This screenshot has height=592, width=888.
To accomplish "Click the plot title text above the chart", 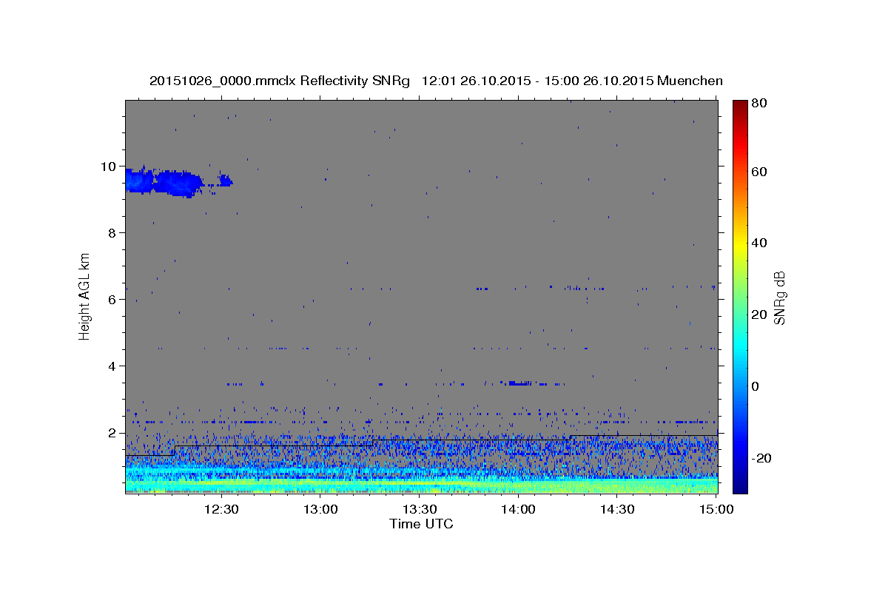I will [436, 81].
